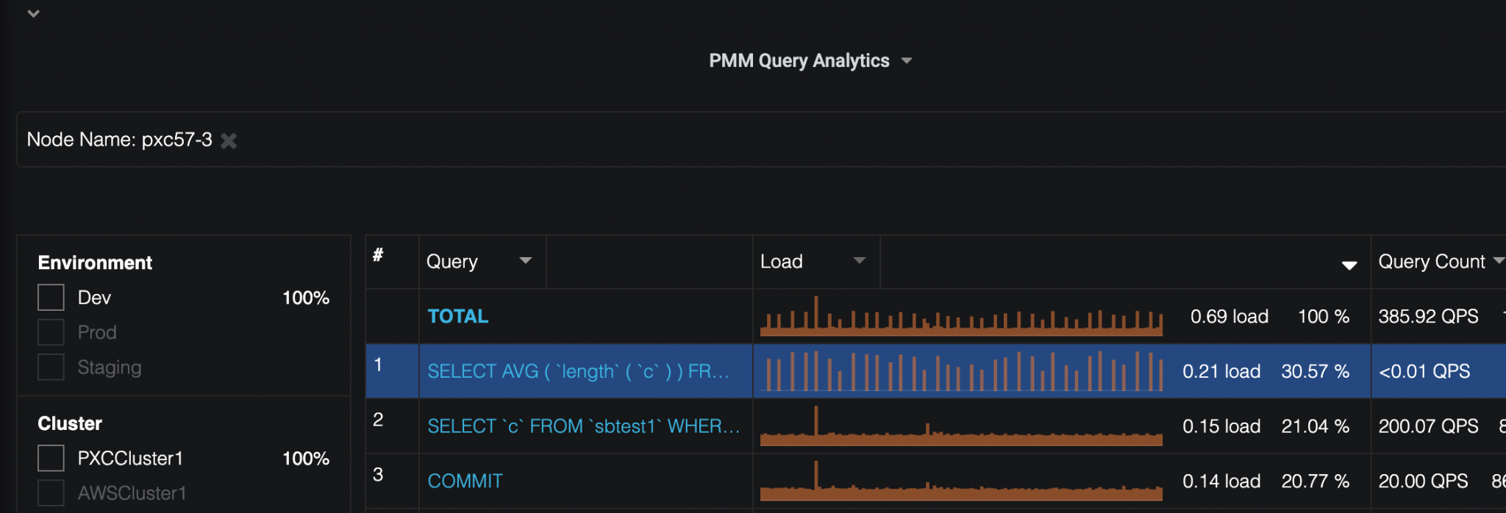Image resolution: width=1506 pixels, height=513 pixels.
Task: Open the SELECT AVG length query
Action: click(x=578, y=372)
